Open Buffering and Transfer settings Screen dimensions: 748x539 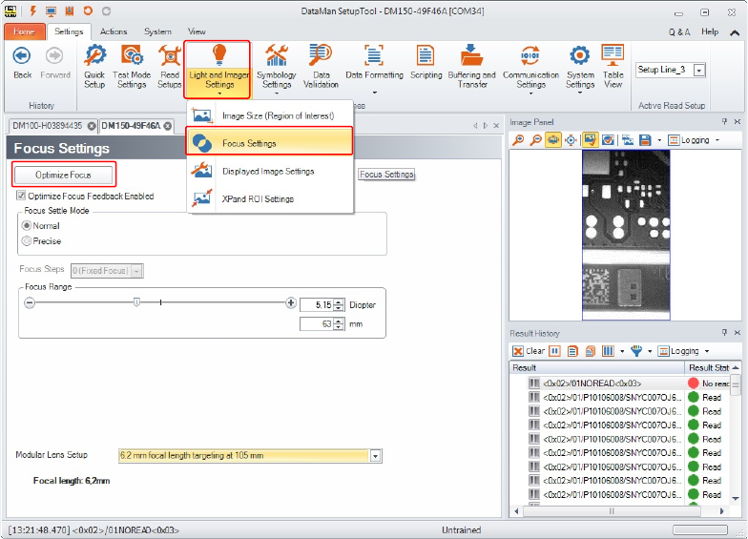point(471,67)
